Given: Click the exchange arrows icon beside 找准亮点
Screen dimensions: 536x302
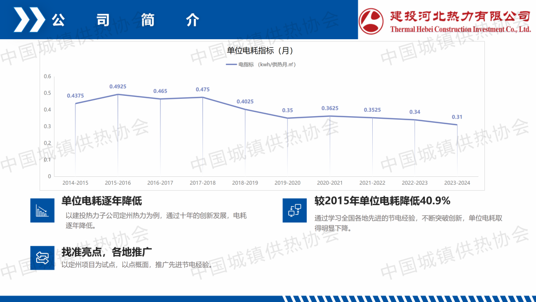Looking at the screenshot, I should point(42,258).
